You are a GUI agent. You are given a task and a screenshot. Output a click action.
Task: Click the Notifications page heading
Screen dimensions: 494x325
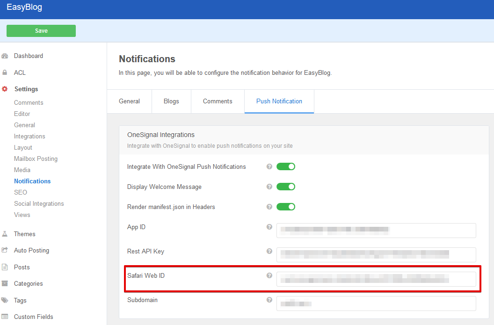click(147, 59)
